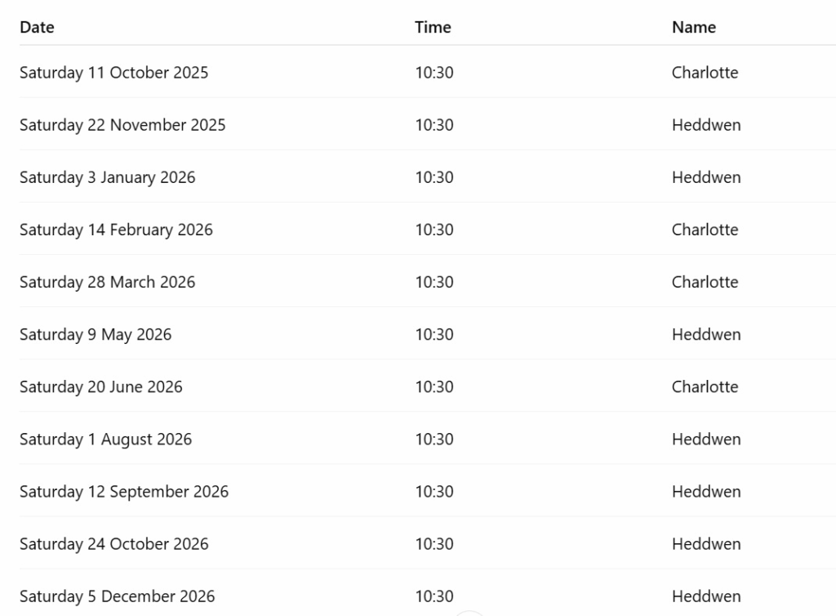Click the Saturday 20 June 2026 date
The width and height of the screenshot is (836, 616).
[x=100, y=386]
